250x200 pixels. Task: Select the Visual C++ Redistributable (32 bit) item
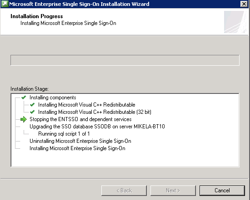[95, 112]
